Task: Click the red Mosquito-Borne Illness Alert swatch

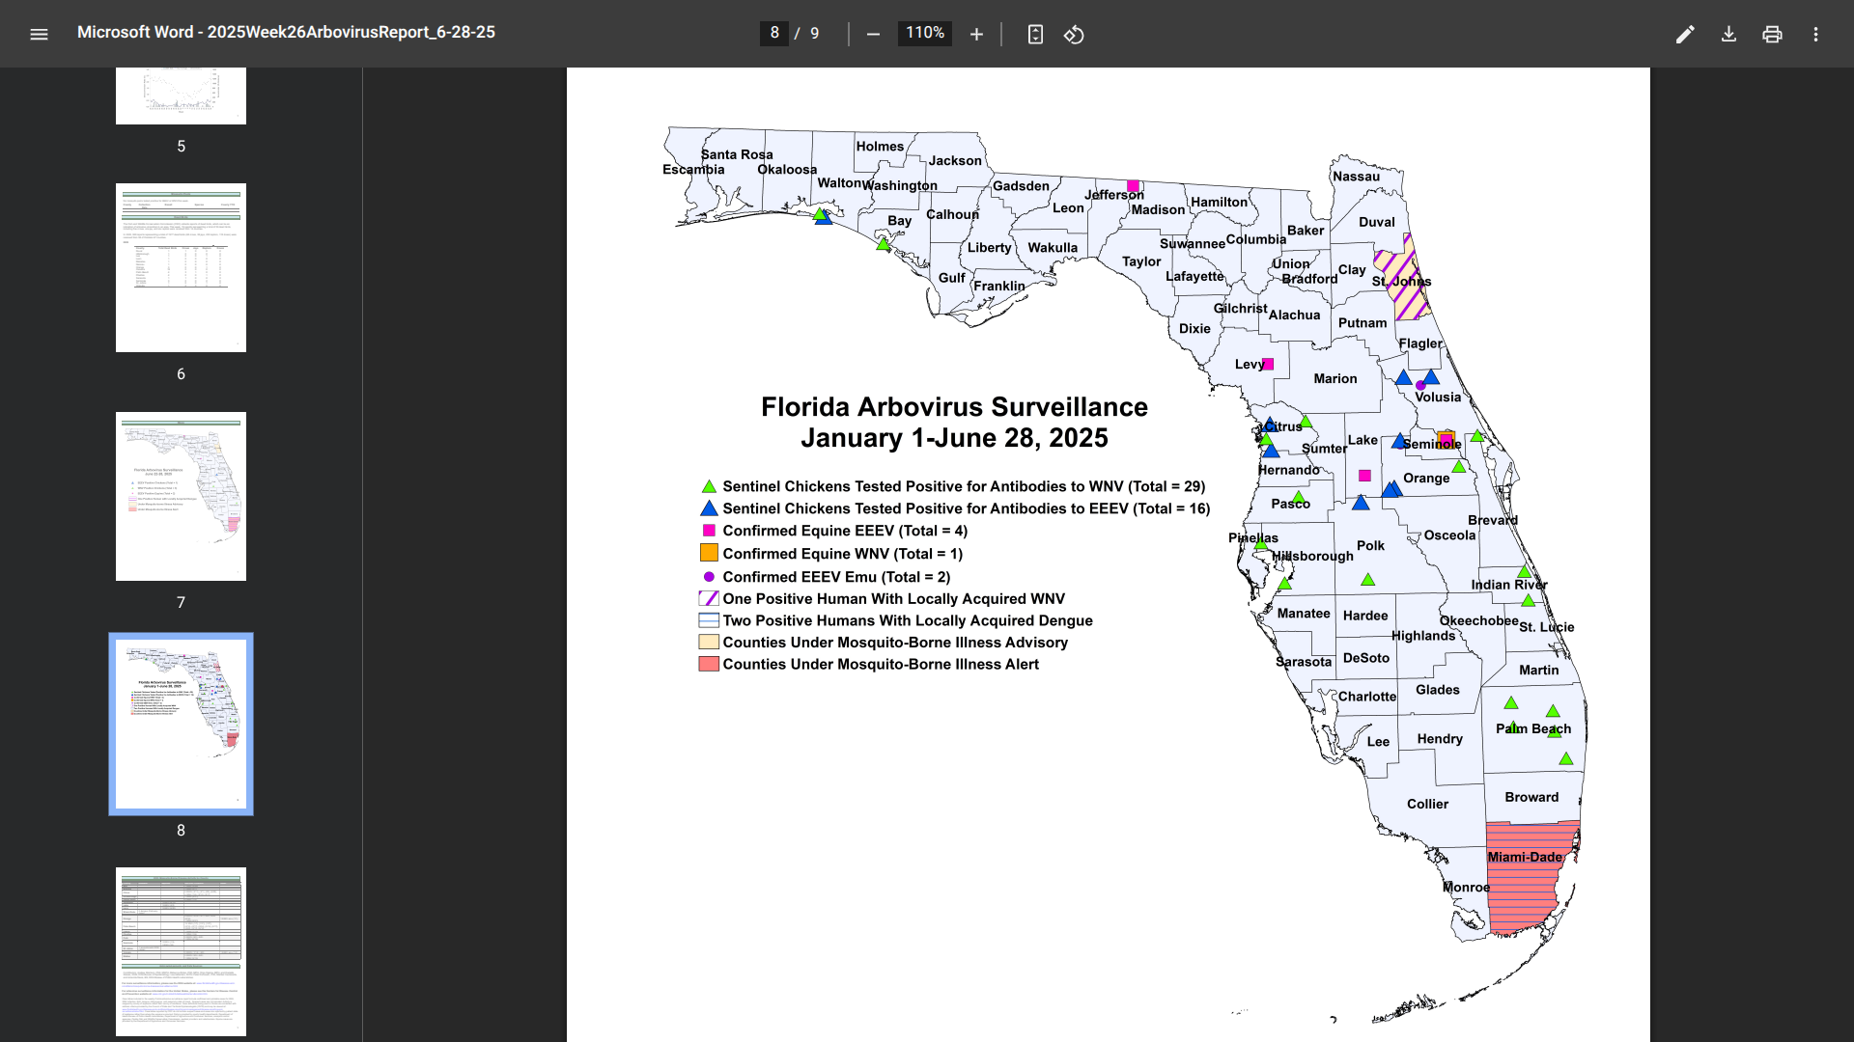Action: tap(709, 664)
